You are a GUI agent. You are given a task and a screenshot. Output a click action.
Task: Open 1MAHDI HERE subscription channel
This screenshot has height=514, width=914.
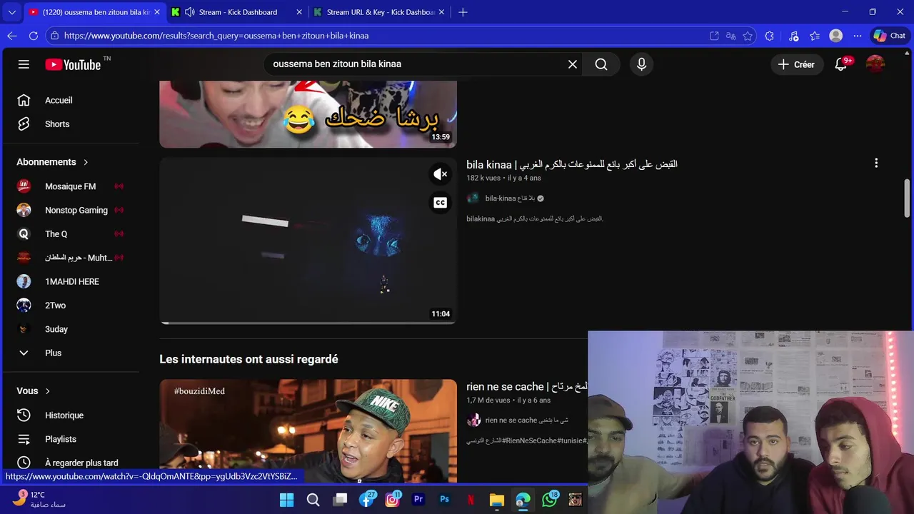pyautogui.click(x=71, y=281)
